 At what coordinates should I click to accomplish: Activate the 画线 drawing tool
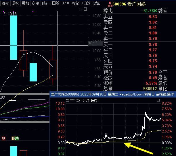56,3
